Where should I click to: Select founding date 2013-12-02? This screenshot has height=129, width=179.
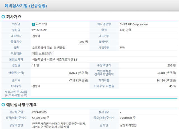(39, 30)
